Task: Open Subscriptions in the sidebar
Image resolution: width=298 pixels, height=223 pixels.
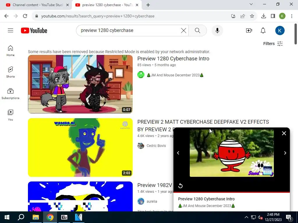Action: point(10,94)
